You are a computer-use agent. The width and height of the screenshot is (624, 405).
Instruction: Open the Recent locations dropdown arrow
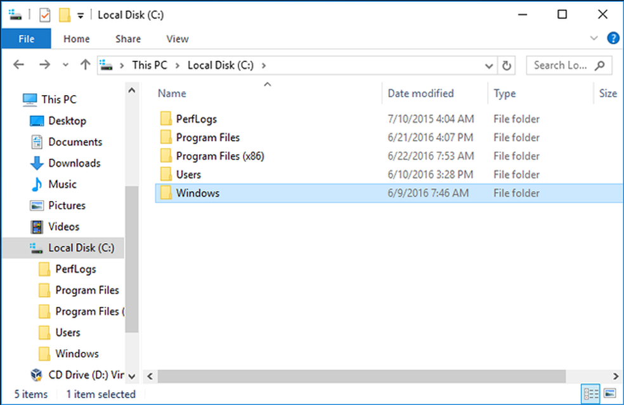click(66, 65)
